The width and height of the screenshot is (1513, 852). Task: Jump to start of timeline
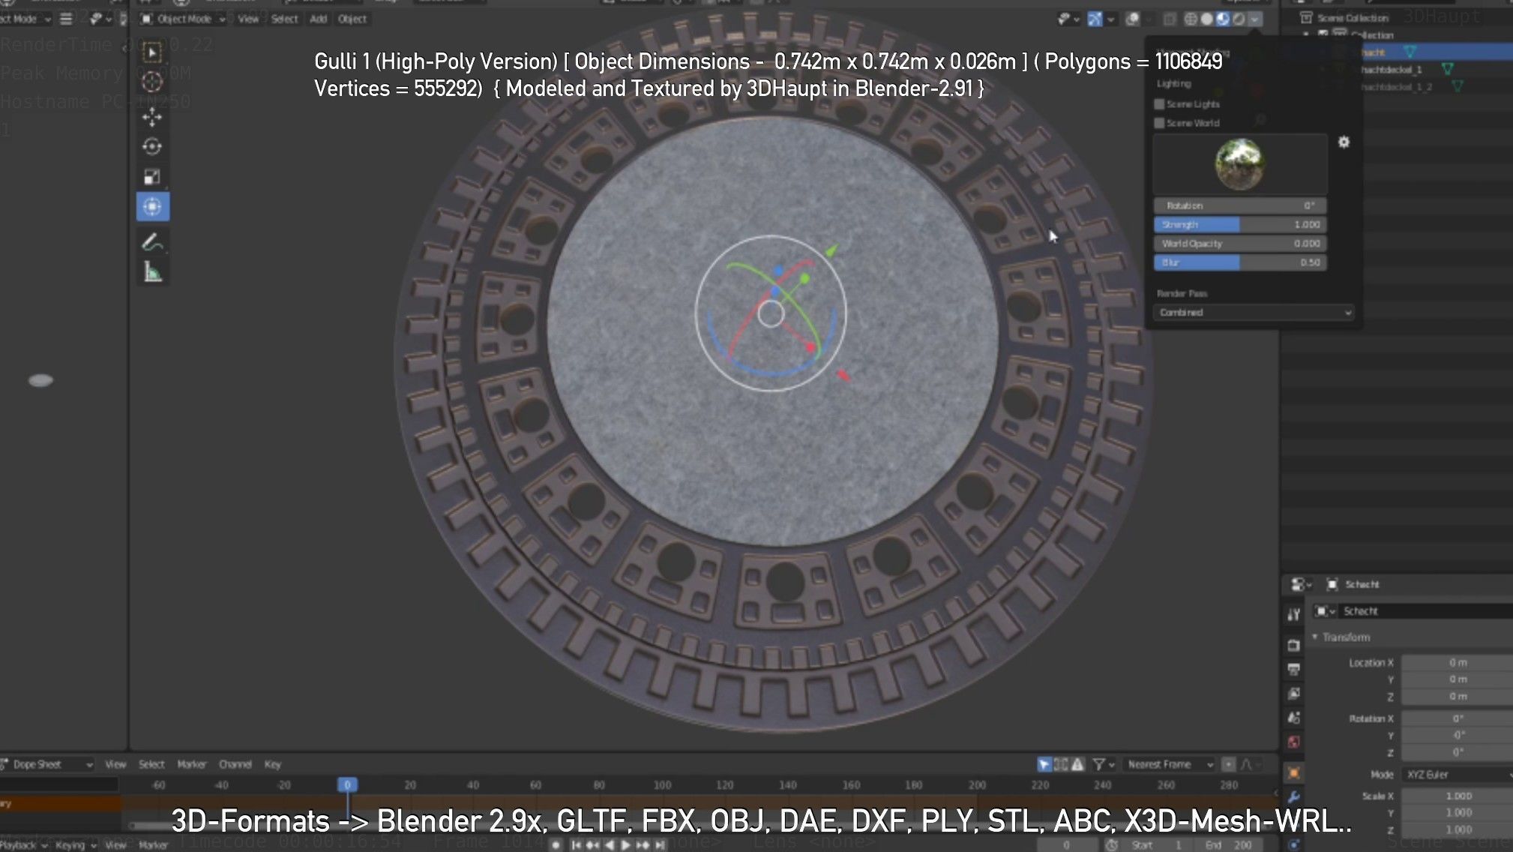(576, 844)
